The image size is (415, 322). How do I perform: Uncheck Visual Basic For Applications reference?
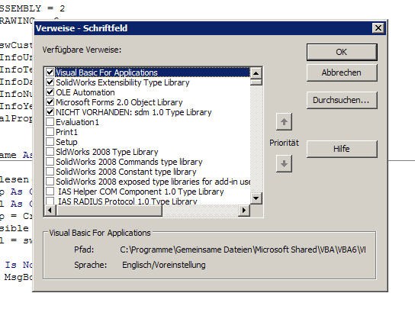pos(50,72)
